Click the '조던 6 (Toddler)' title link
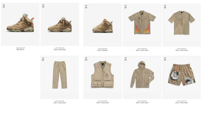Image resolution: width=215 pixels, height=134 pixels. click(102, 50)
